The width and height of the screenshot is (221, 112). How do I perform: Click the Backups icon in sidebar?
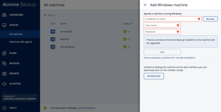(4, 63)
